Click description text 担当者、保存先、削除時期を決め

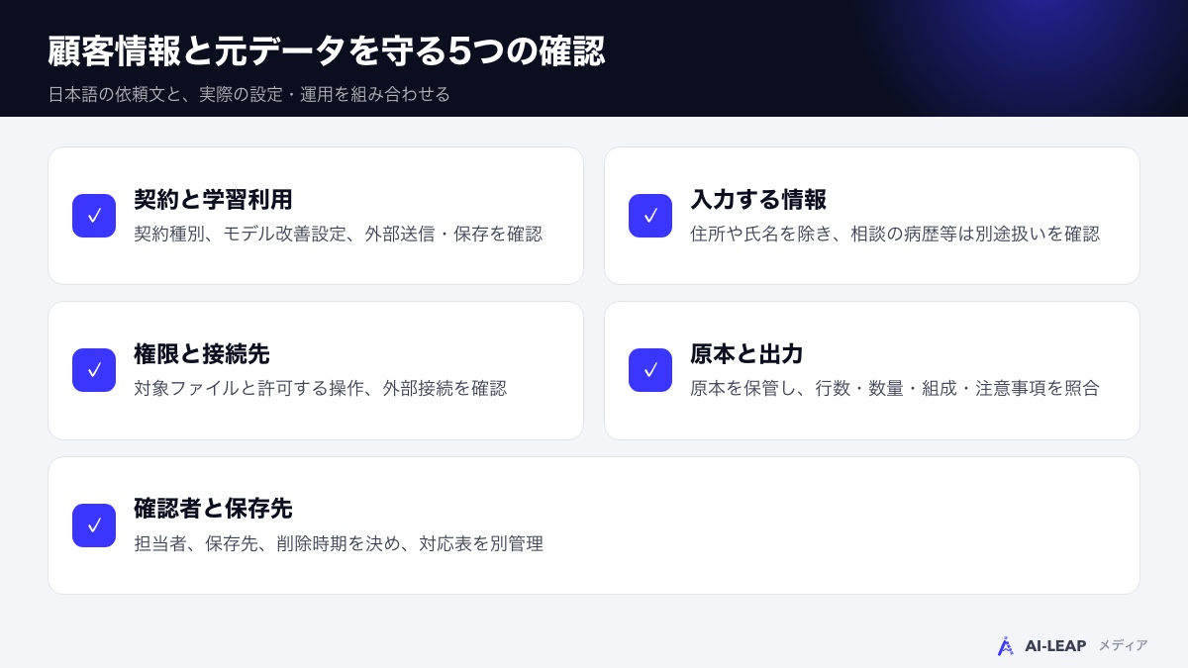[x=339, y=544]
